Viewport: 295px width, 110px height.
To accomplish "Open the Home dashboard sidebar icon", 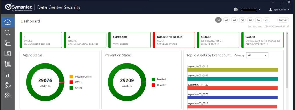I will pyautogui.click(x=7, y=22).
